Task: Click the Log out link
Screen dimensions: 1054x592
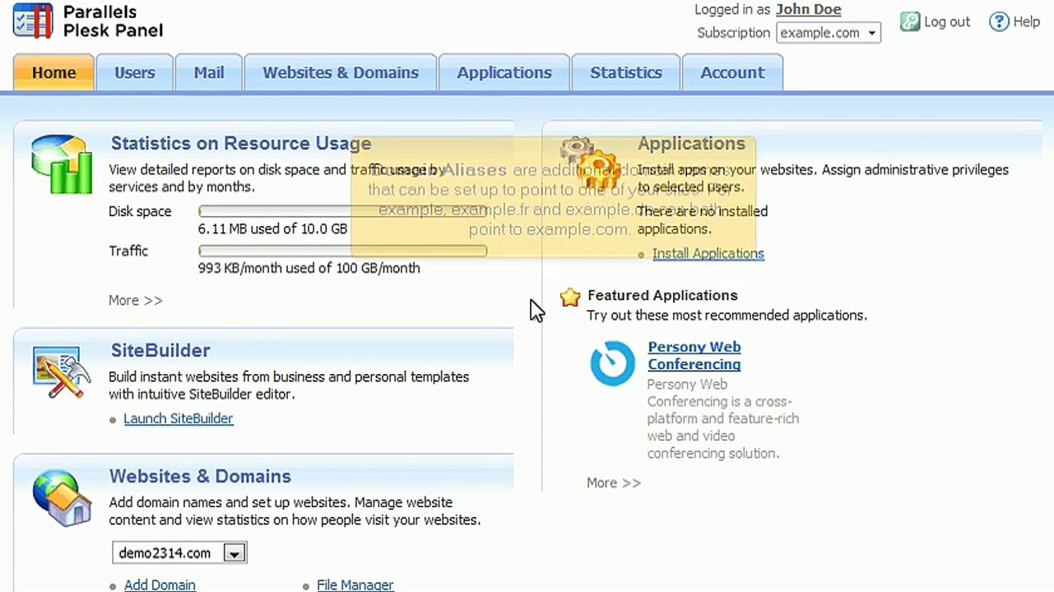Action: tap(947, 22)
